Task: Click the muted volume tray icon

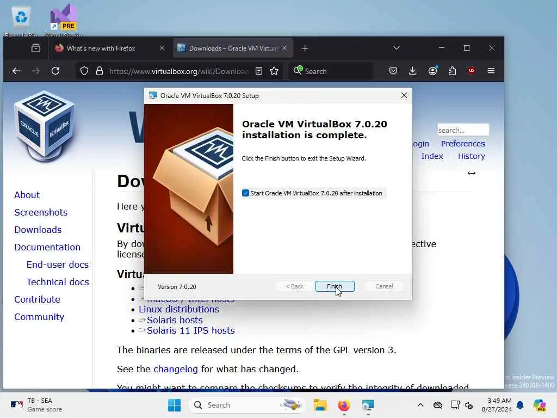Action: coord(469,405)
